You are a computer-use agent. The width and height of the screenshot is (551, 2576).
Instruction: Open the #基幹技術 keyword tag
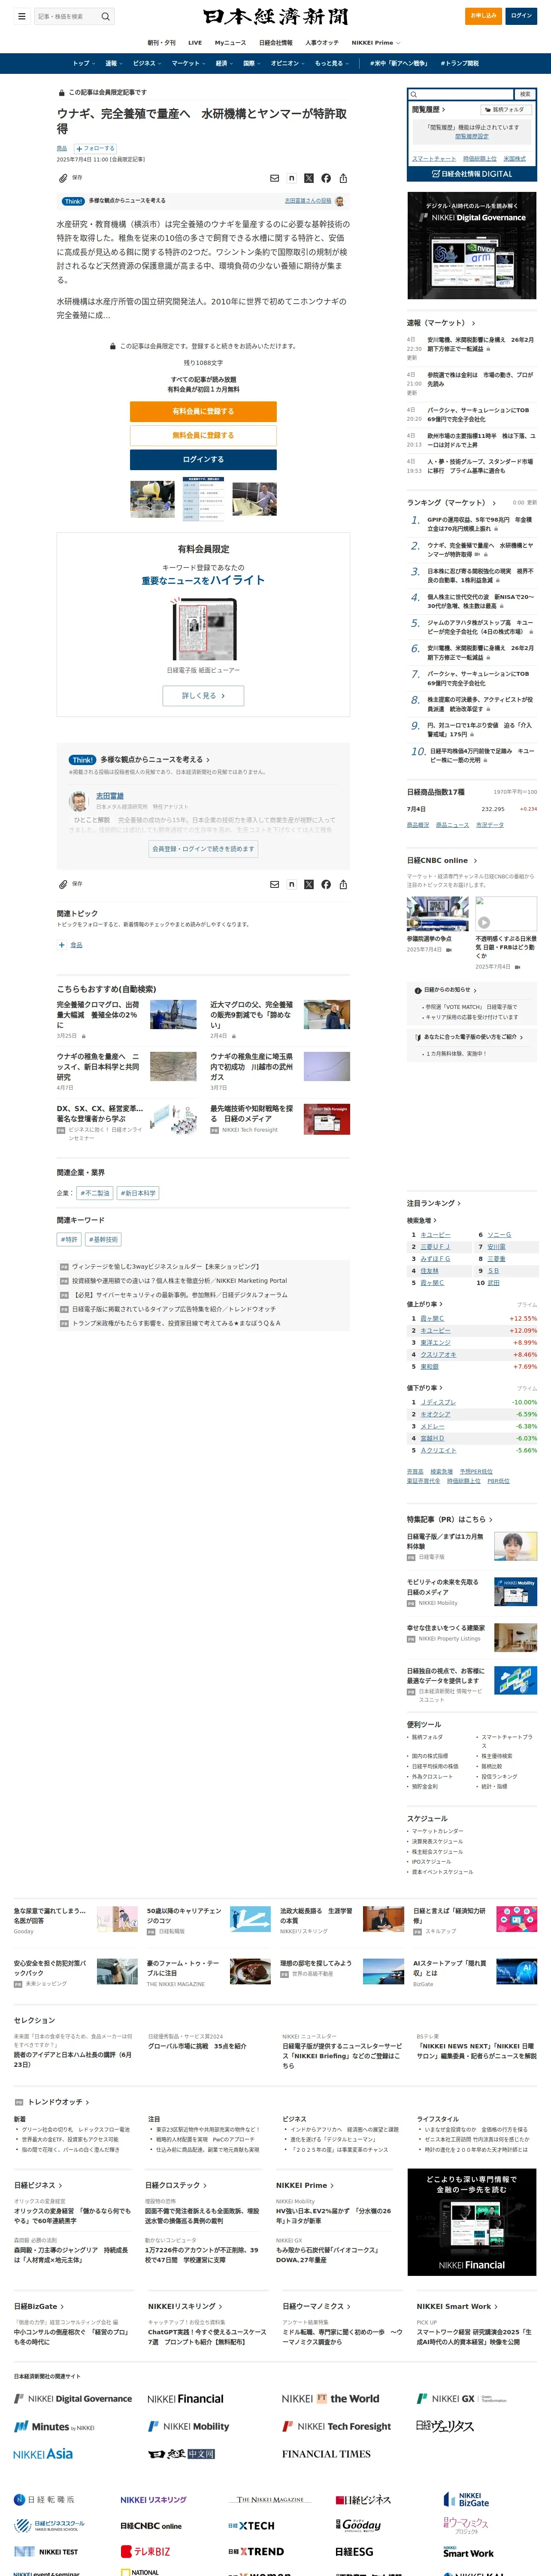tap(103, 1239)
